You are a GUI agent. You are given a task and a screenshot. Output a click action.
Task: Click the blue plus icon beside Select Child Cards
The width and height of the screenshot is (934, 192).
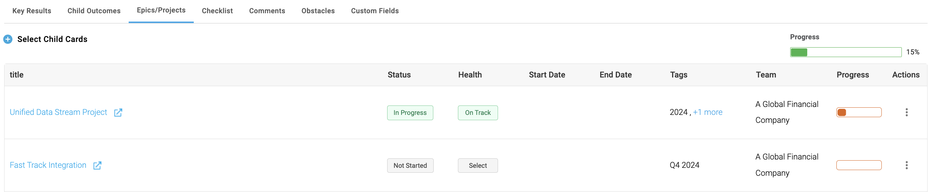8,39
